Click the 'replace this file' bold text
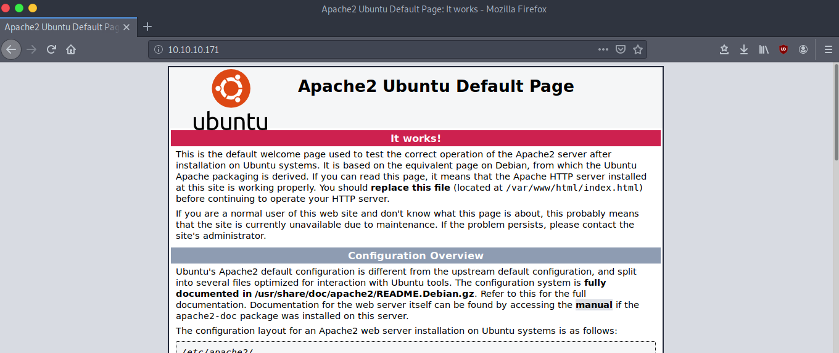839x353 pixels. point(410,188)
